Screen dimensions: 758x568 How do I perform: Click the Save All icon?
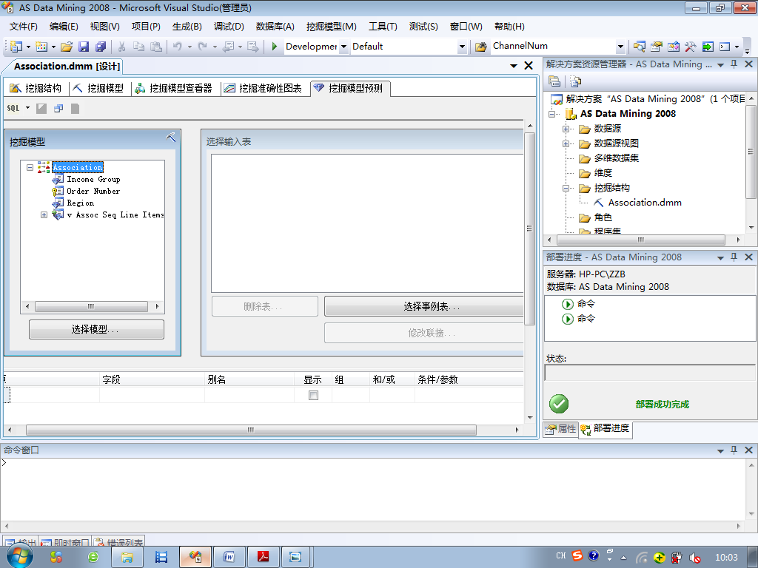click(101, 47)
